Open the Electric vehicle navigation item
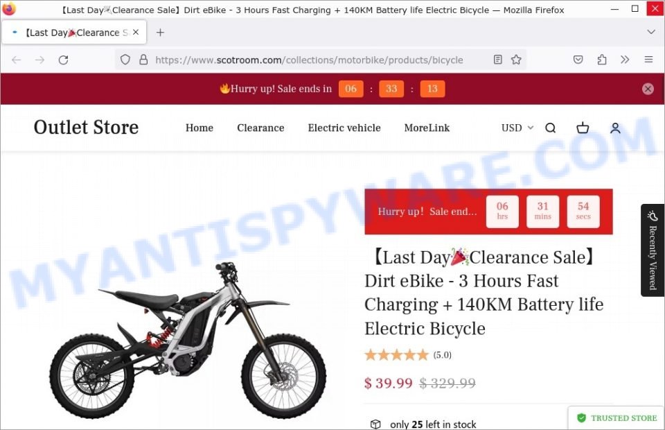Screen dimensions: 665x430 point(344,128)
